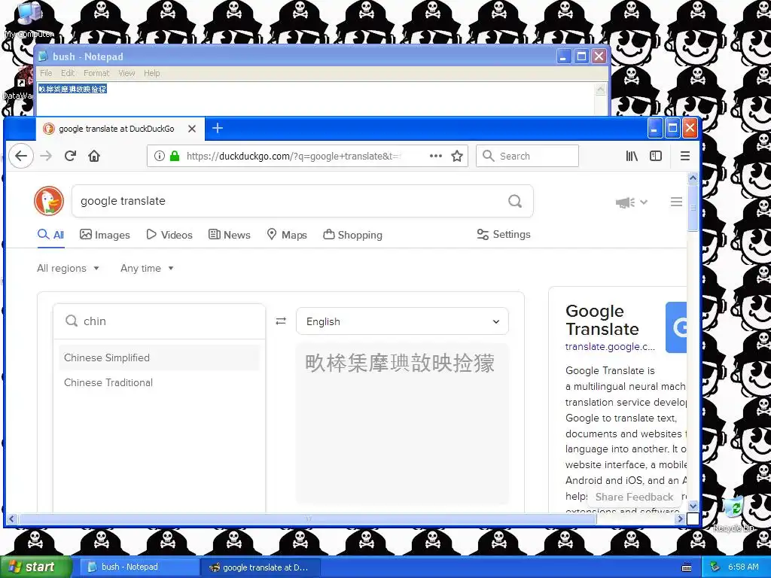The height and width of the screenshot is (578, 771).
Task: Open page actions three-dots menu
Action: (x=436, y=156)
